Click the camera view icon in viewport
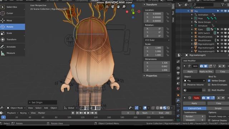The width and height of the screenshot is (229, 129). point(113,7)
